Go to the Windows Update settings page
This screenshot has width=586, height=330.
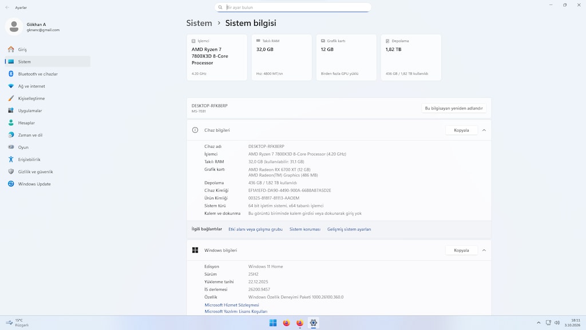coord(48,184)
